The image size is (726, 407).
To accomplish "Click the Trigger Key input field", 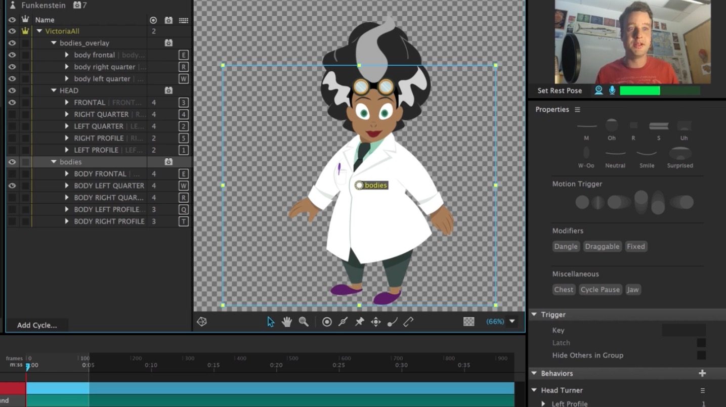I will point(684,330).
